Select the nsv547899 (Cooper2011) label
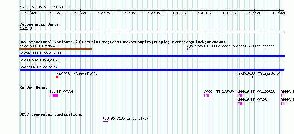This screenshot has width=294, height=134. [x=42, y=53]
